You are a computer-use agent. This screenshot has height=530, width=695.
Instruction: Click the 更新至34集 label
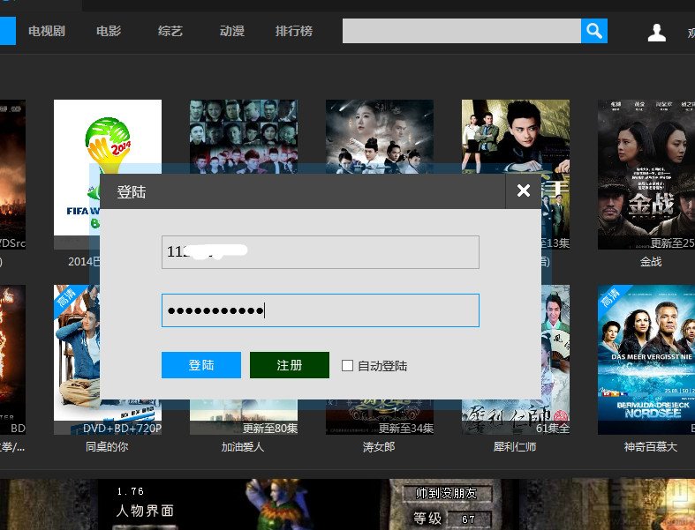(x=406, y=429)
